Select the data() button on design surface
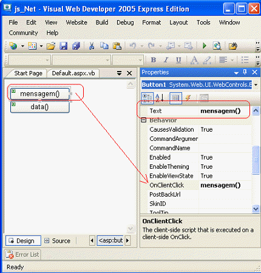 (x=40, y=107)
